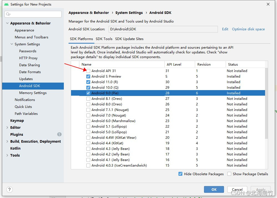Collapse Appearance & Behavior tree node
Screen dimensions: 277x198
coord(7,23)
